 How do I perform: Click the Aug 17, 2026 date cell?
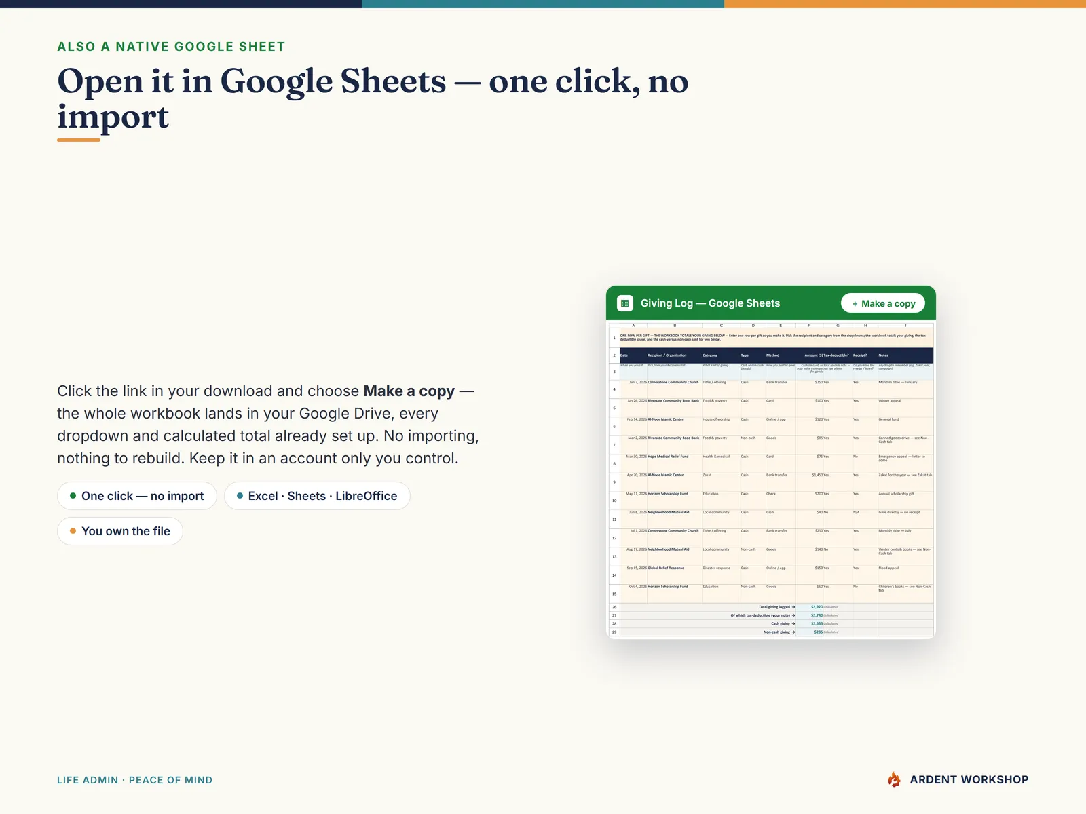[633, 556]
